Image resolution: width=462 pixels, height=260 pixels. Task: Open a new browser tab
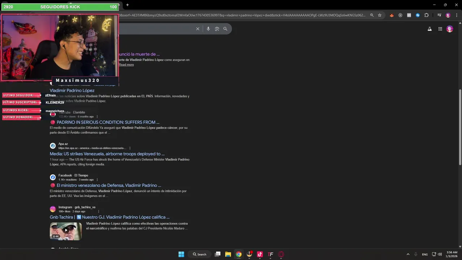point(127,5)
